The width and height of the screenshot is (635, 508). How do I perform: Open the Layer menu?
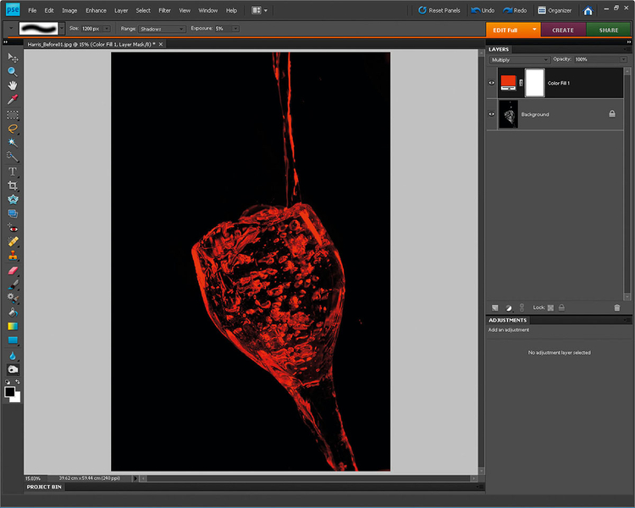point(121,10)
